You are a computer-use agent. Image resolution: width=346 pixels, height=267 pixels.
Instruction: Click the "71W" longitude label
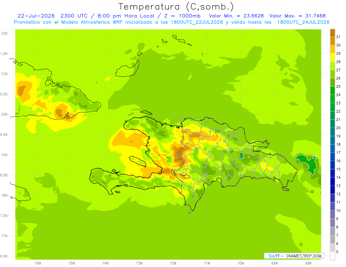(207, 263)
